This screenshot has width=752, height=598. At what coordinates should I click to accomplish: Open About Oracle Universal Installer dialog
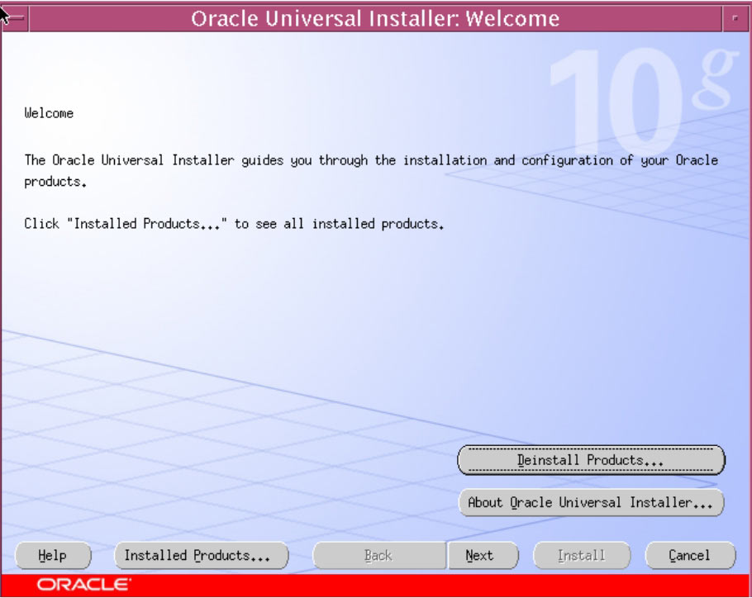click(x=592, y=502)
